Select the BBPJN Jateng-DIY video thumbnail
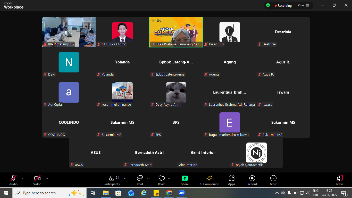352x198 pixels. click(x=69, y=32)
